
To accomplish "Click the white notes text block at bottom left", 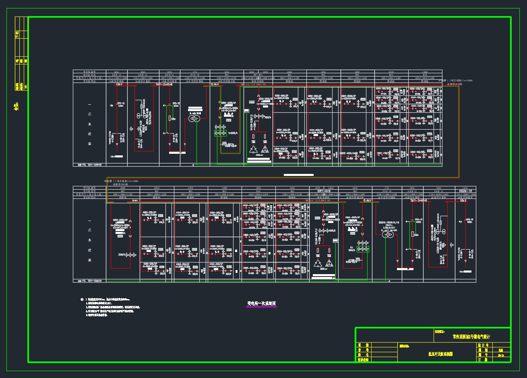I will pyautogui.click(x=110, y=308).
